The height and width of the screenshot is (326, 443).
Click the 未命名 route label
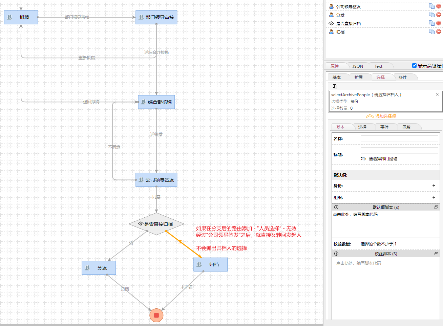187,287
